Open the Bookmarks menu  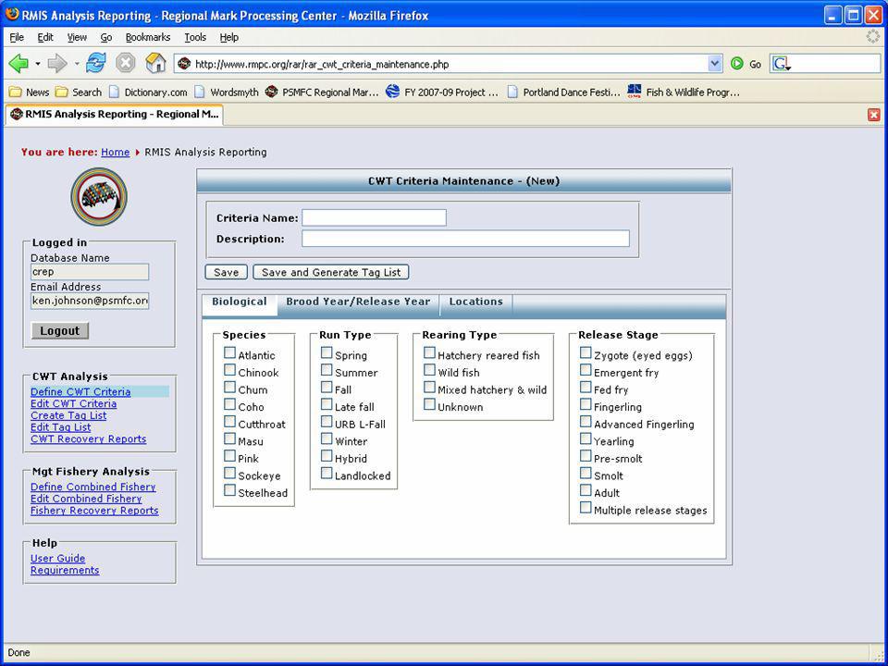148,37
